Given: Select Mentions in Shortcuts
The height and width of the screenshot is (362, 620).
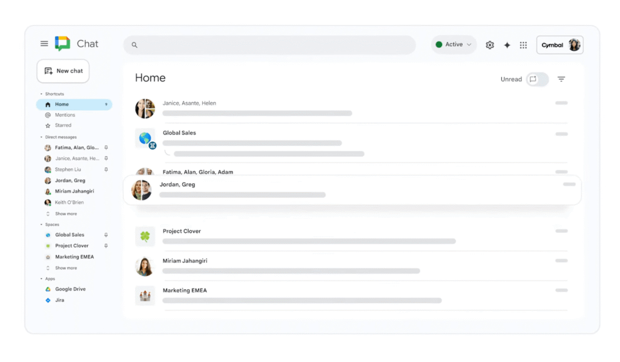Looking at the screenshot, I should (65, 115).
